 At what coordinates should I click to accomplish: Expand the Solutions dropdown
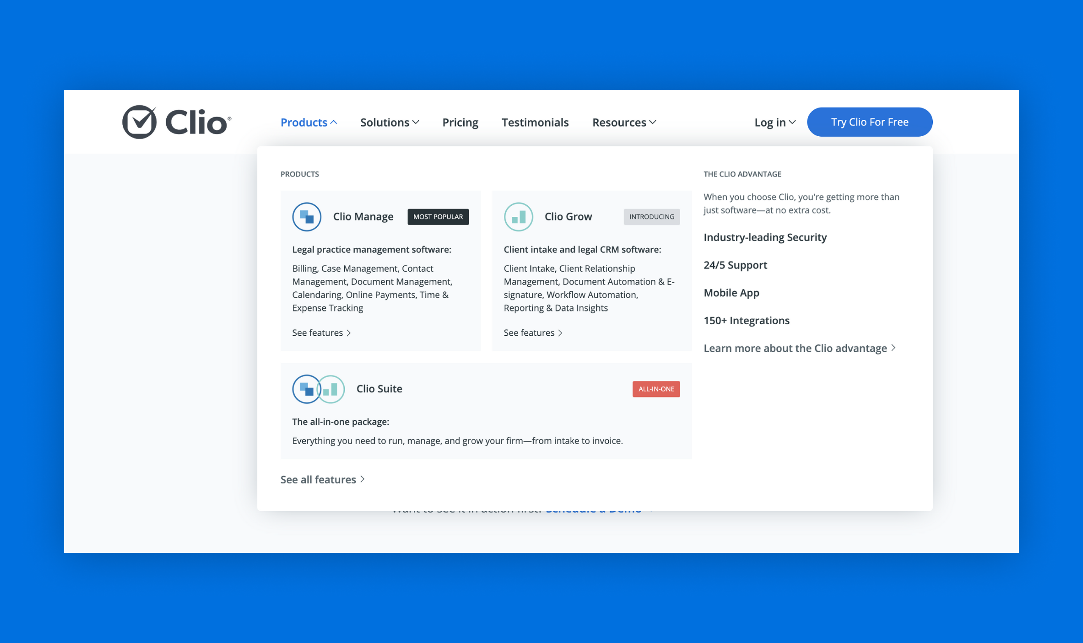coord(389,123)
